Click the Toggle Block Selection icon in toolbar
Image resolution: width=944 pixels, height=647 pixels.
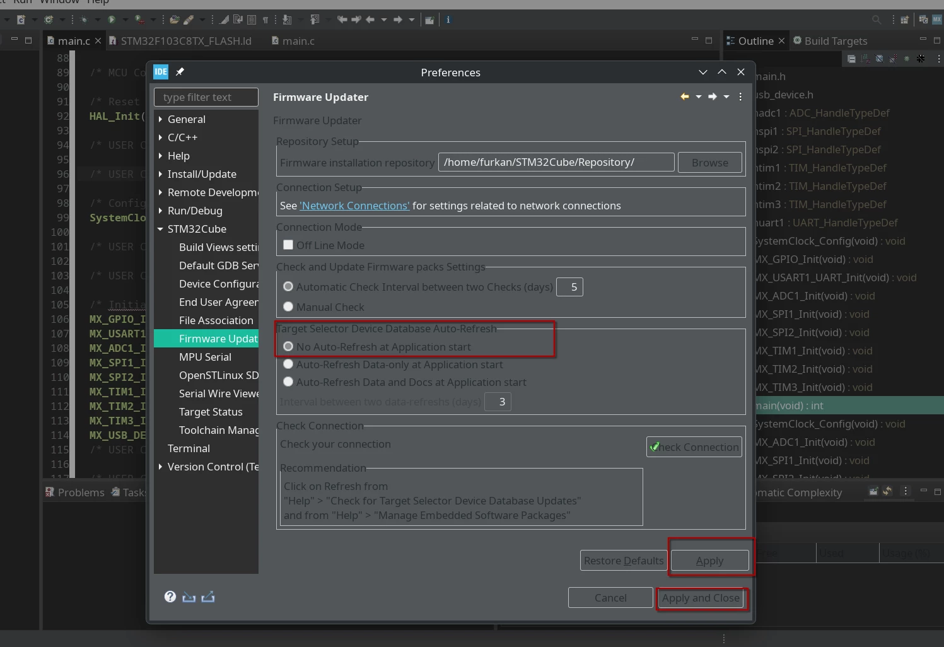tap(252, 20)
